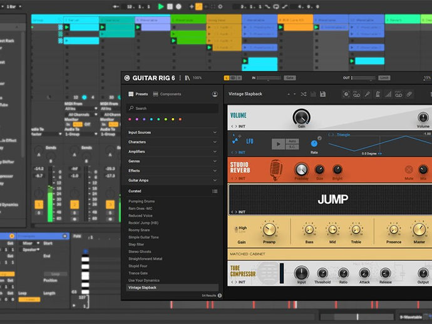Expand the Genres category

172,161
